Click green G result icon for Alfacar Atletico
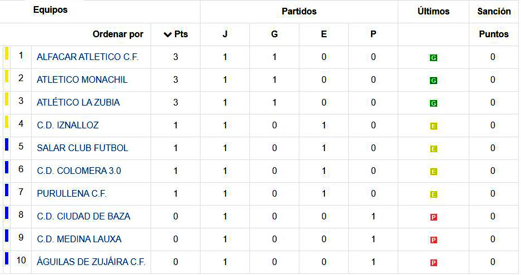 point(433,58)
